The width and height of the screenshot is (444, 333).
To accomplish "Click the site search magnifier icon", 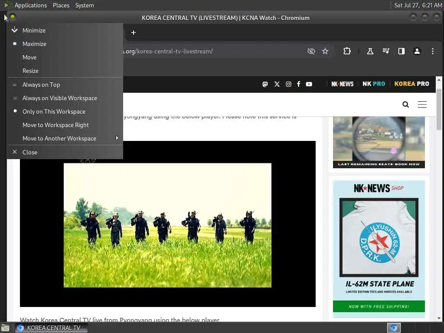I will [405, 104].
